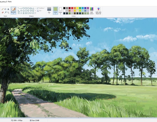The width and height of the screenshot is (157, 122).
Task: Select the Fill with color bucket tool
Action: tap(5, 9)
